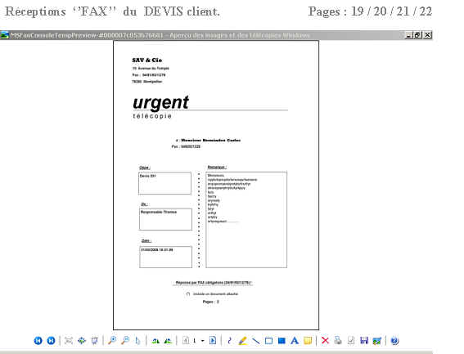Click the zoom out magnifier icon

[x=125, y=341]
